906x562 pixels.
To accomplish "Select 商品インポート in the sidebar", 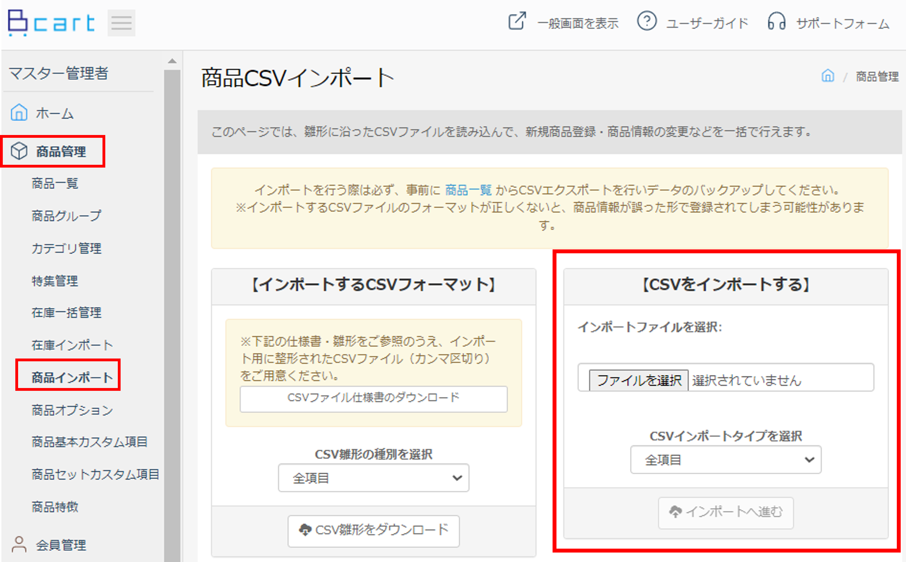I will (x=72, y=378).
